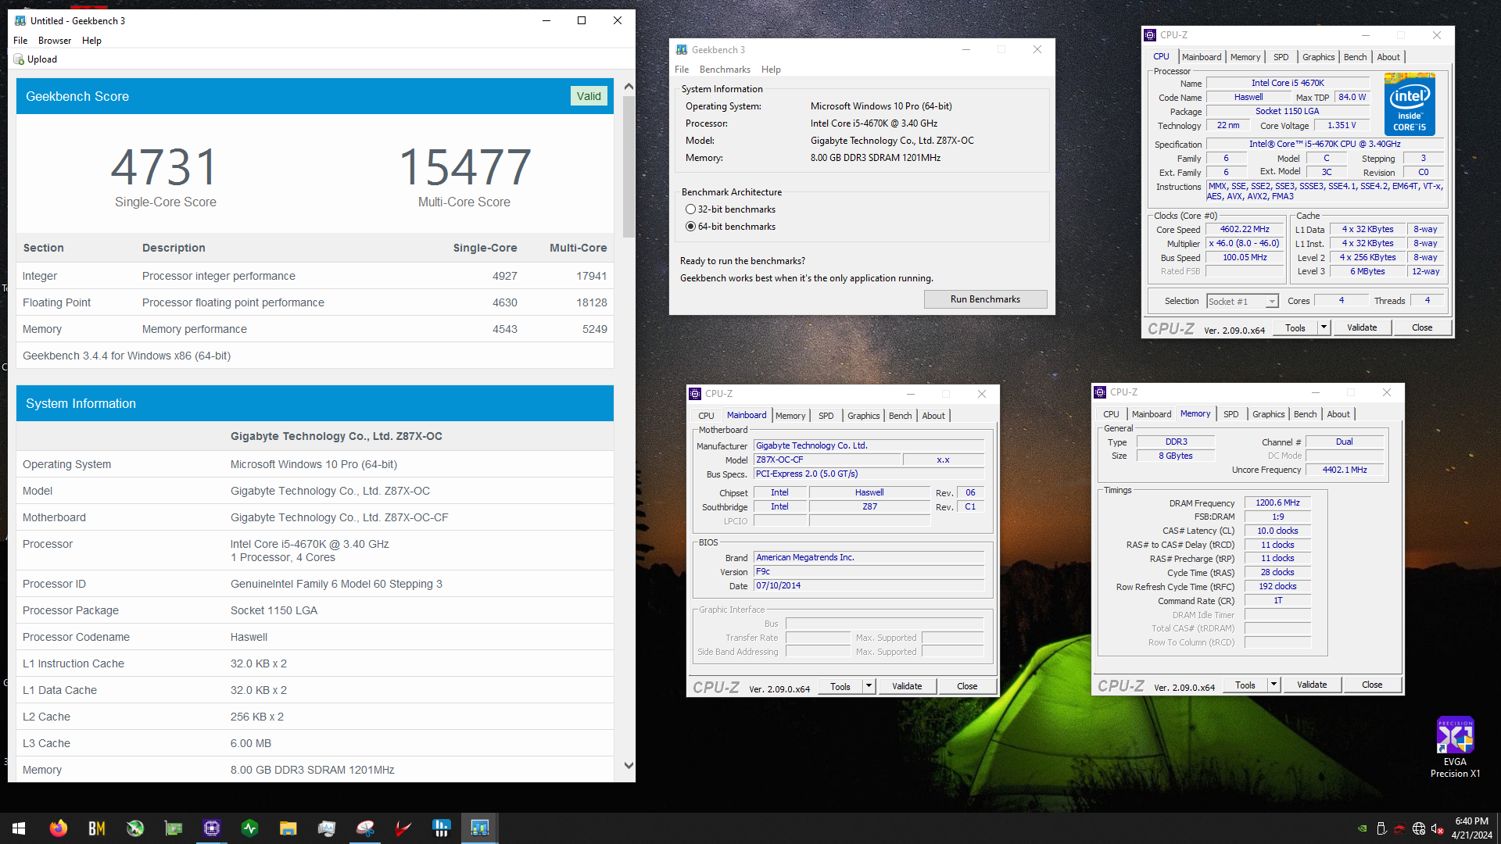Click the Intel Core i5 logo in CPU-Z

pyautogui.click(x=1410, y=104)
